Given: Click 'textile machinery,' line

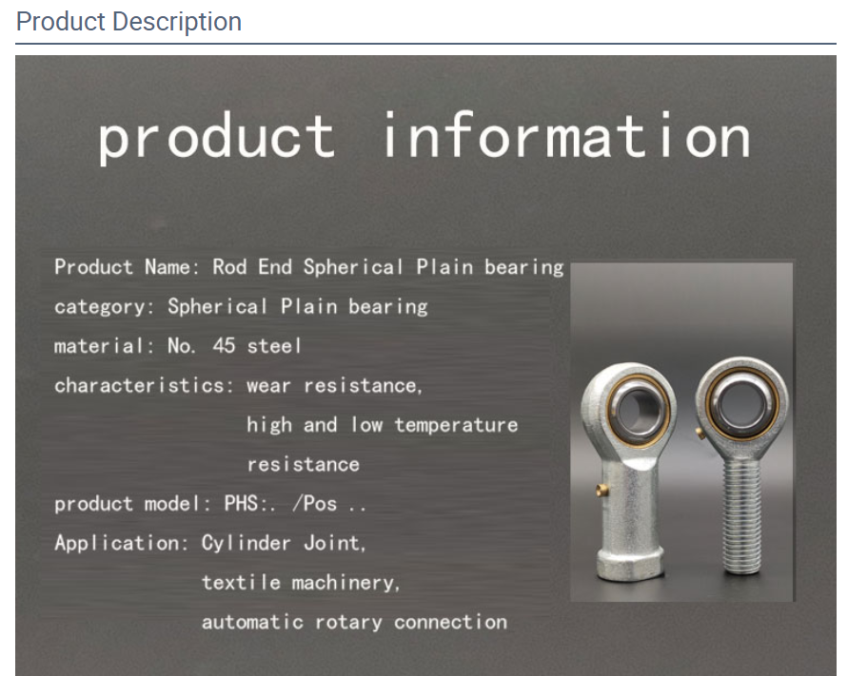Looking at the screenshot, I should coord(301,583).
